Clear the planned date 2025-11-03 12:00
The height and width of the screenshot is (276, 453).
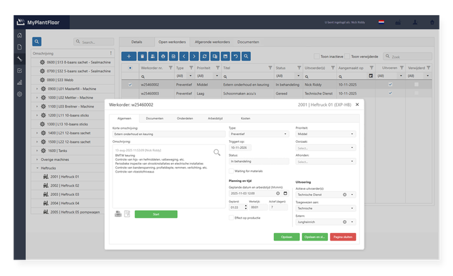(278, 194)
